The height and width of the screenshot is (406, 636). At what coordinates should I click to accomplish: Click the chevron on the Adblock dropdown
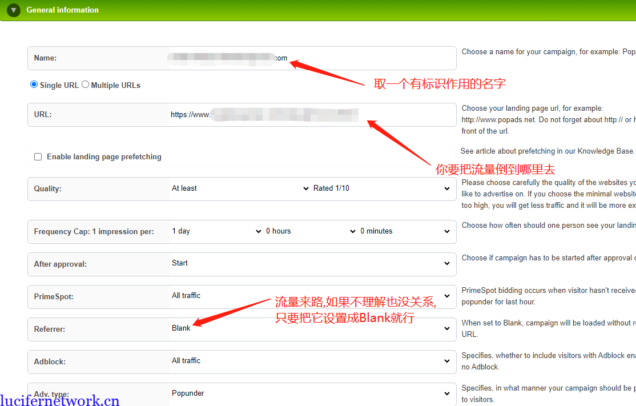click(447, 361)
